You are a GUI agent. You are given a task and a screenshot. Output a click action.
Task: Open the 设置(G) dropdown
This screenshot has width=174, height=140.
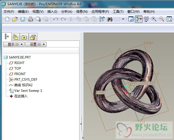pos(36,44)
